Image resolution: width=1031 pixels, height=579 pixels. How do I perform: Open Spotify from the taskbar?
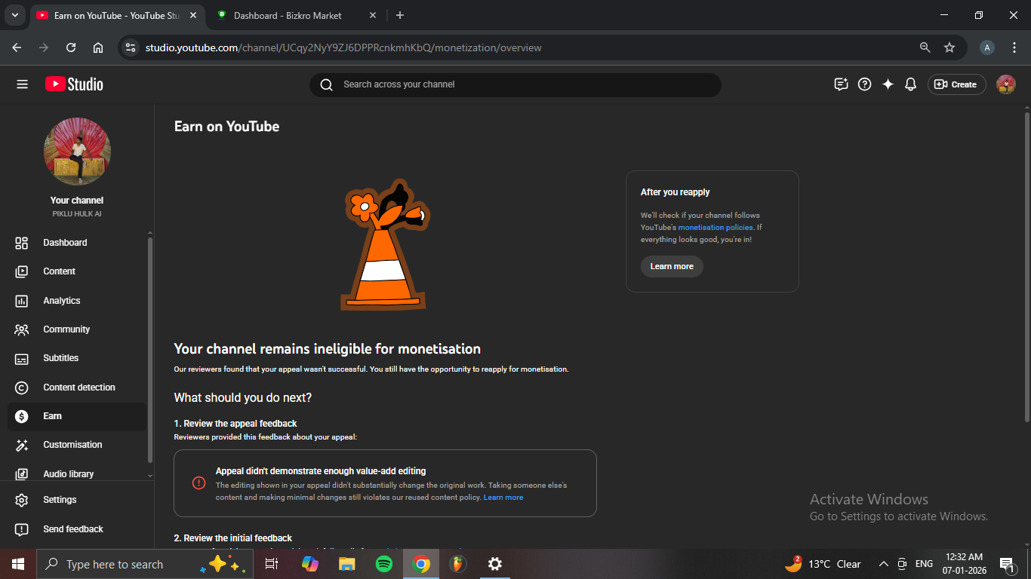[383, 564]
